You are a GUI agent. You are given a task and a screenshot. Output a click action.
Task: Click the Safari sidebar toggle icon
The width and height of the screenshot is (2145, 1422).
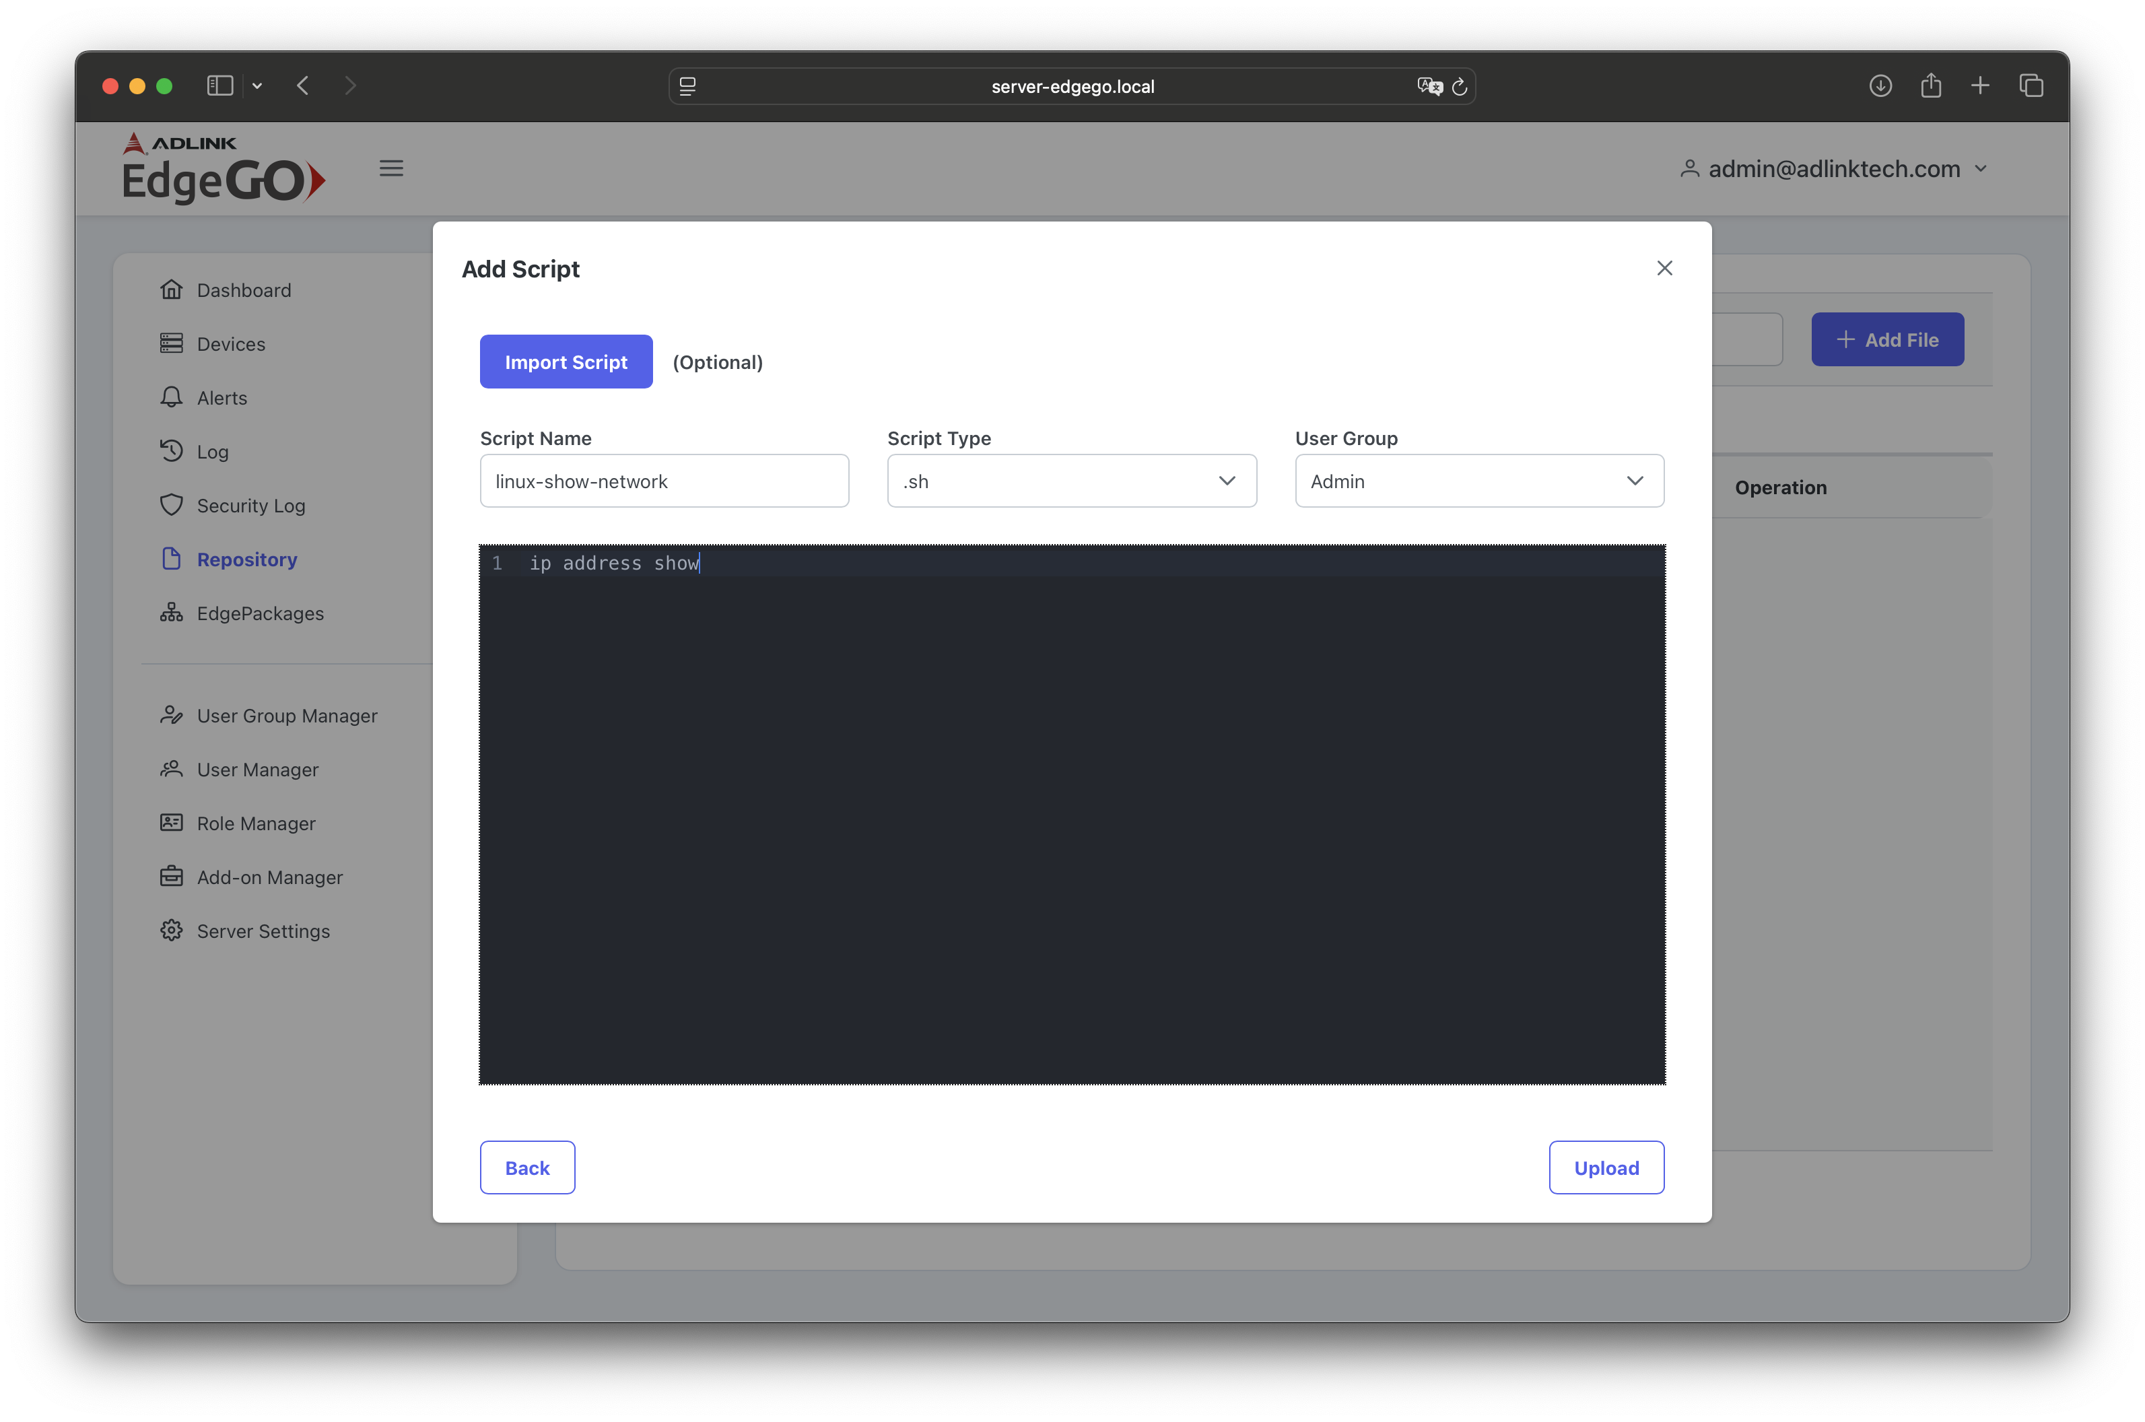point(220,86)
